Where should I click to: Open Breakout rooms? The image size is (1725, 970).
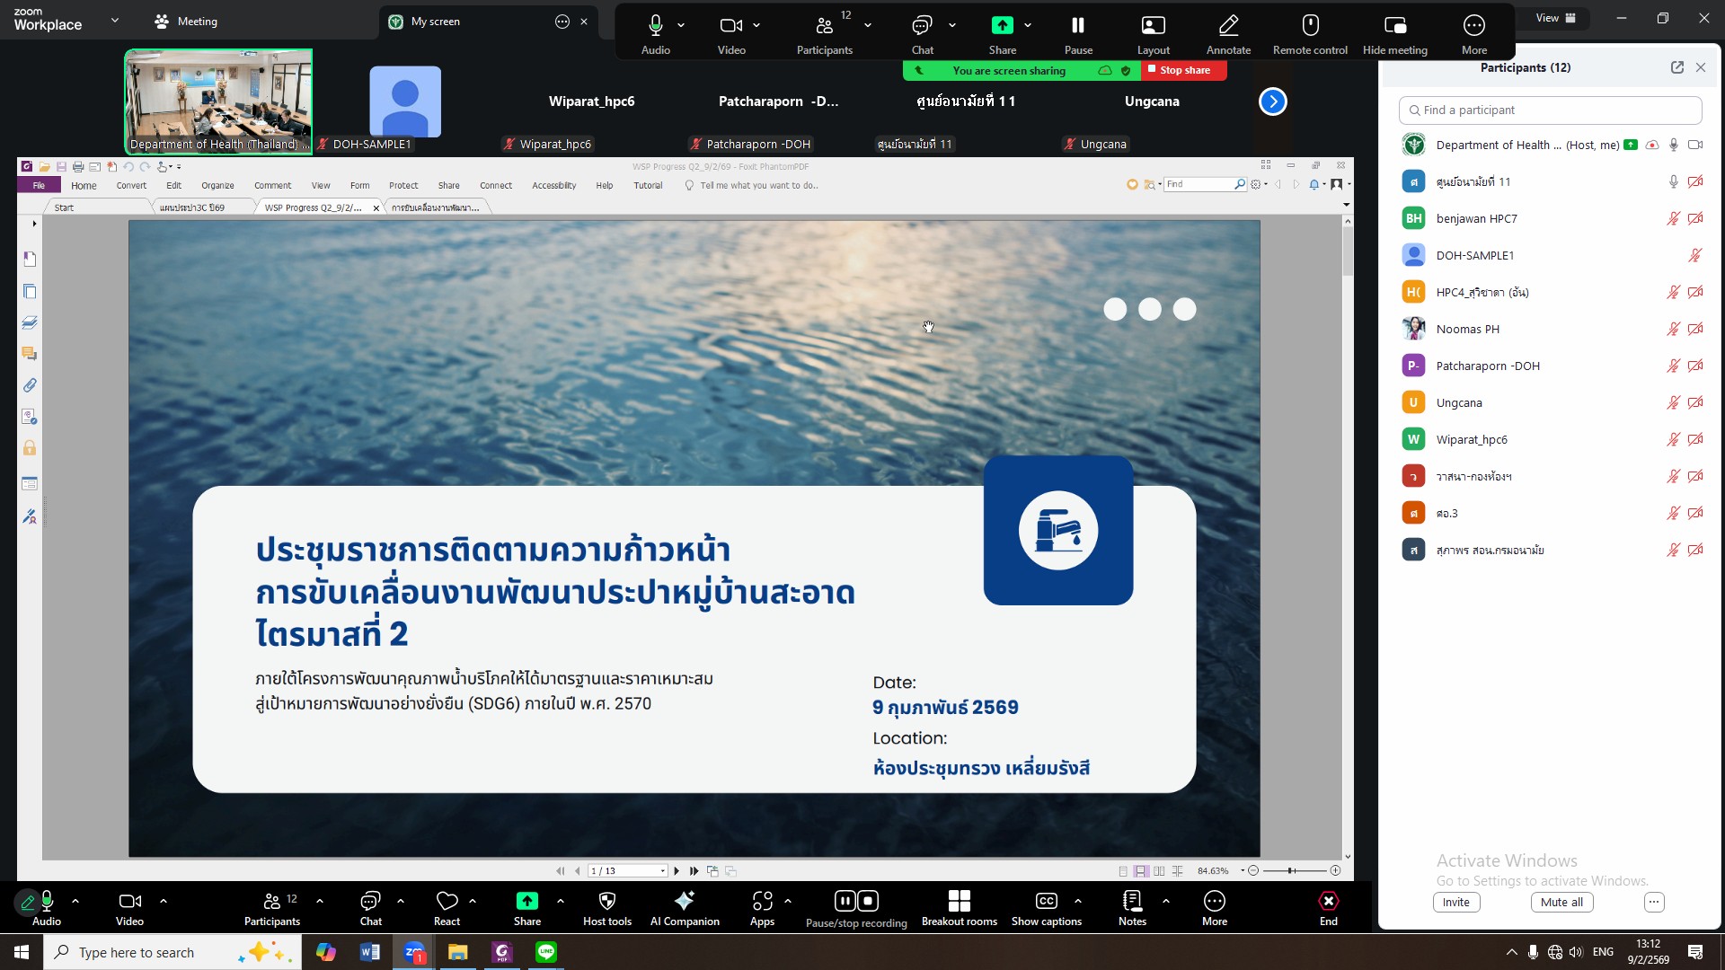(959, 902)
